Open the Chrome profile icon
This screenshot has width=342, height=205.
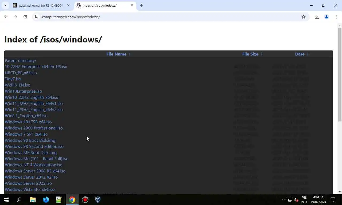327,17
